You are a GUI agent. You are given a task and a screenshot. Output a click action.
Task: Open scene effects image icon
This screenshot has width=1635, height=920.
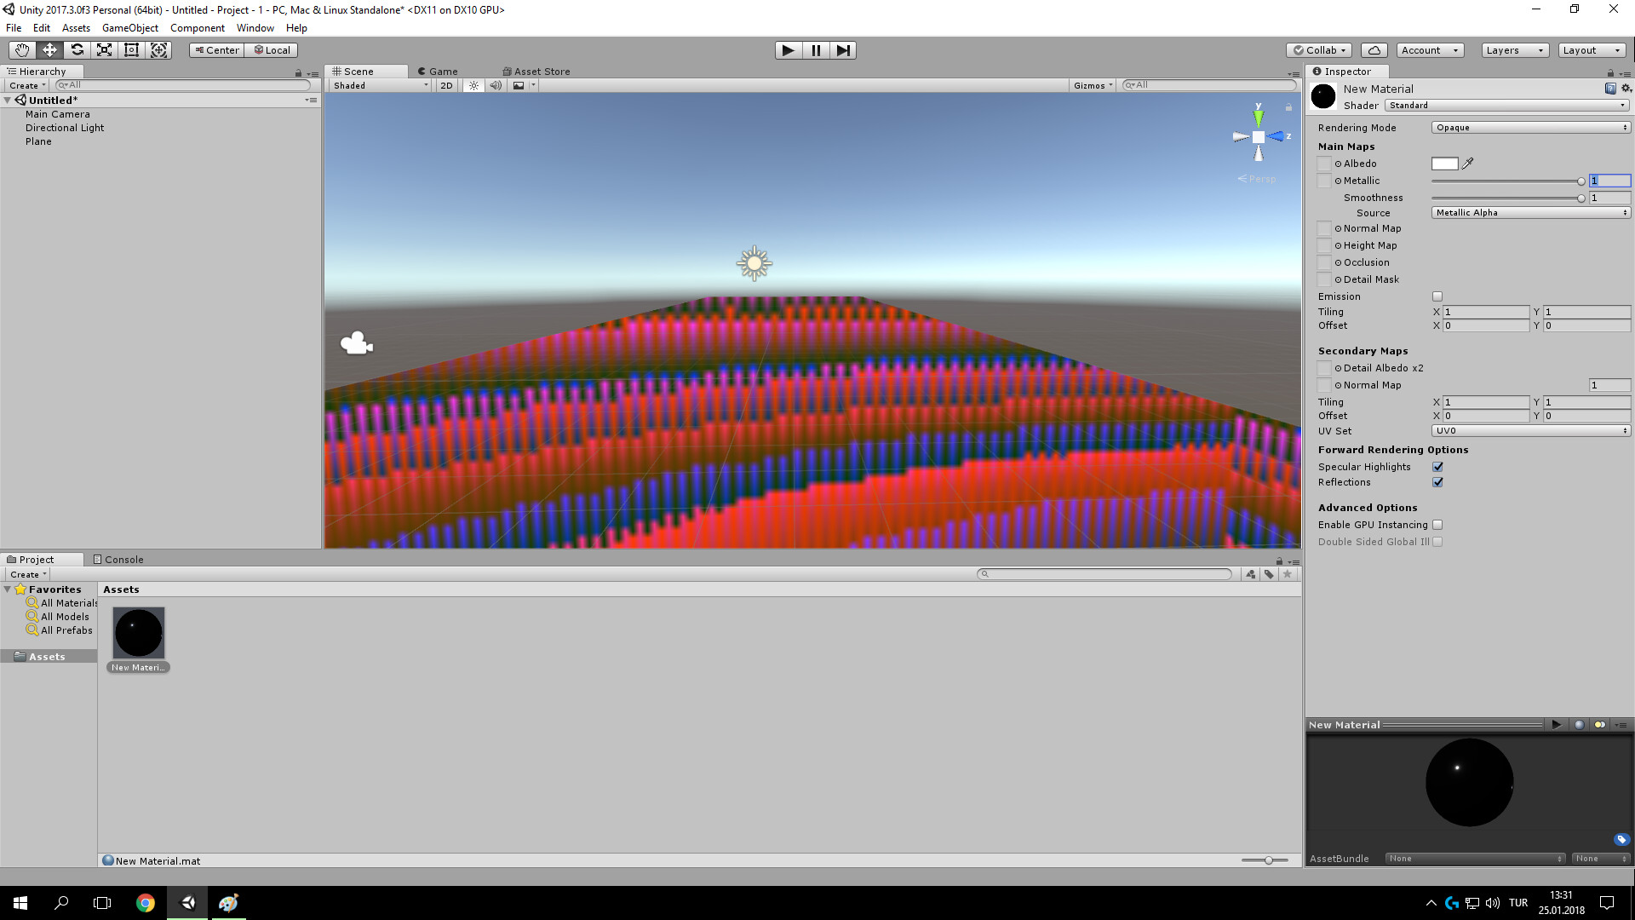pyautogui.click(x=519, y=85)
